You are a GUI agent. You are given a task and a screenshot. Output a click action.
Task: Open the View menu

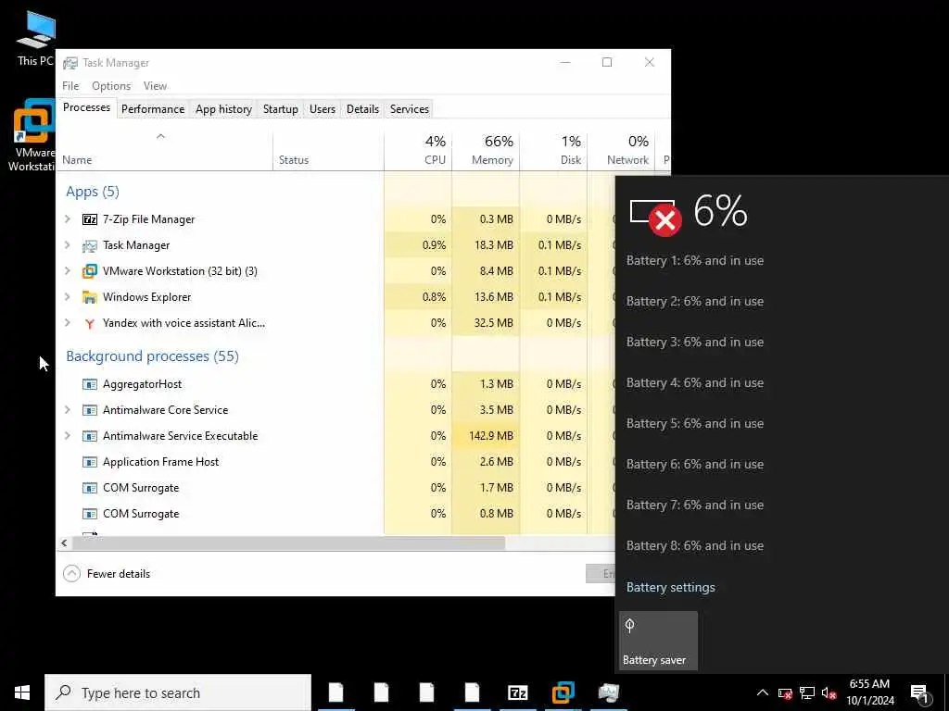(x=155, y=86)
